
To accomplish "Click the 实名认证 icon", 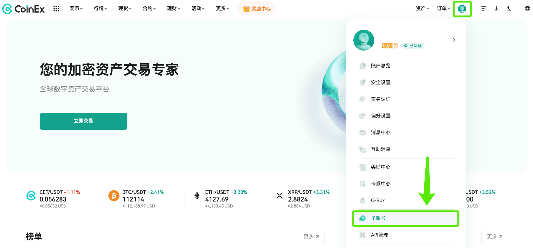I will (x=363, y=99).
